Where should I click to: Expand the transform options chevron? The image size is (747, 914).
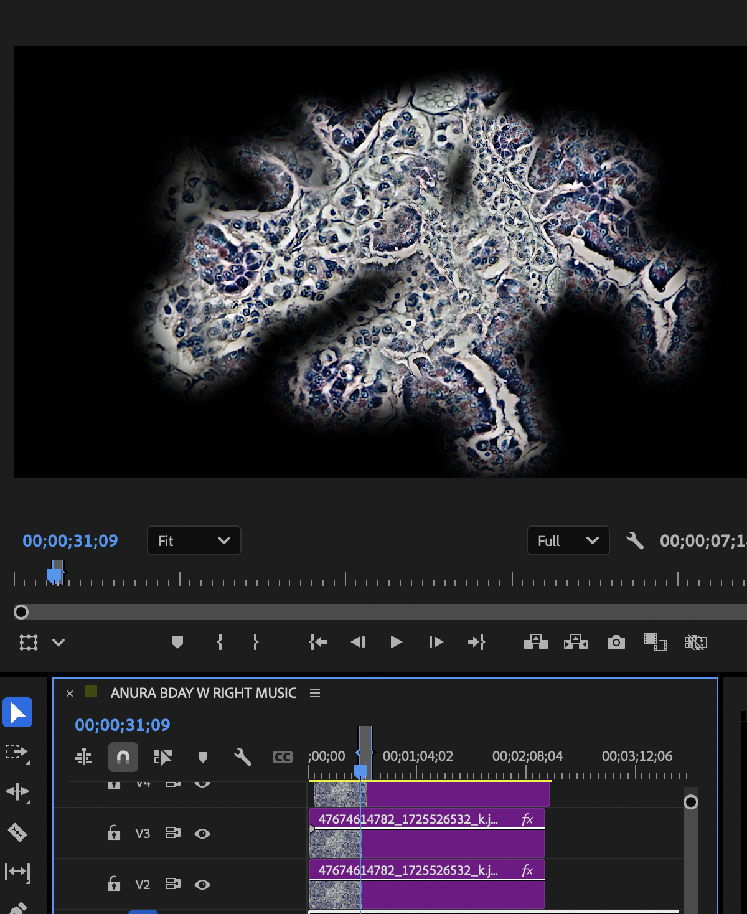59,643
